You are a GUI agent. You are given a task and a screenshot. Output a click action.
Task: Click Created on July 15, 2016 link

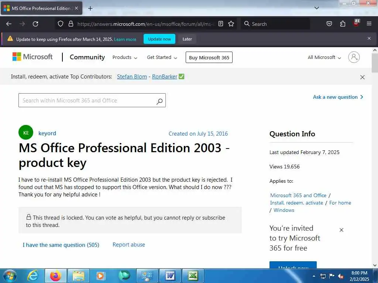point(198,133)
